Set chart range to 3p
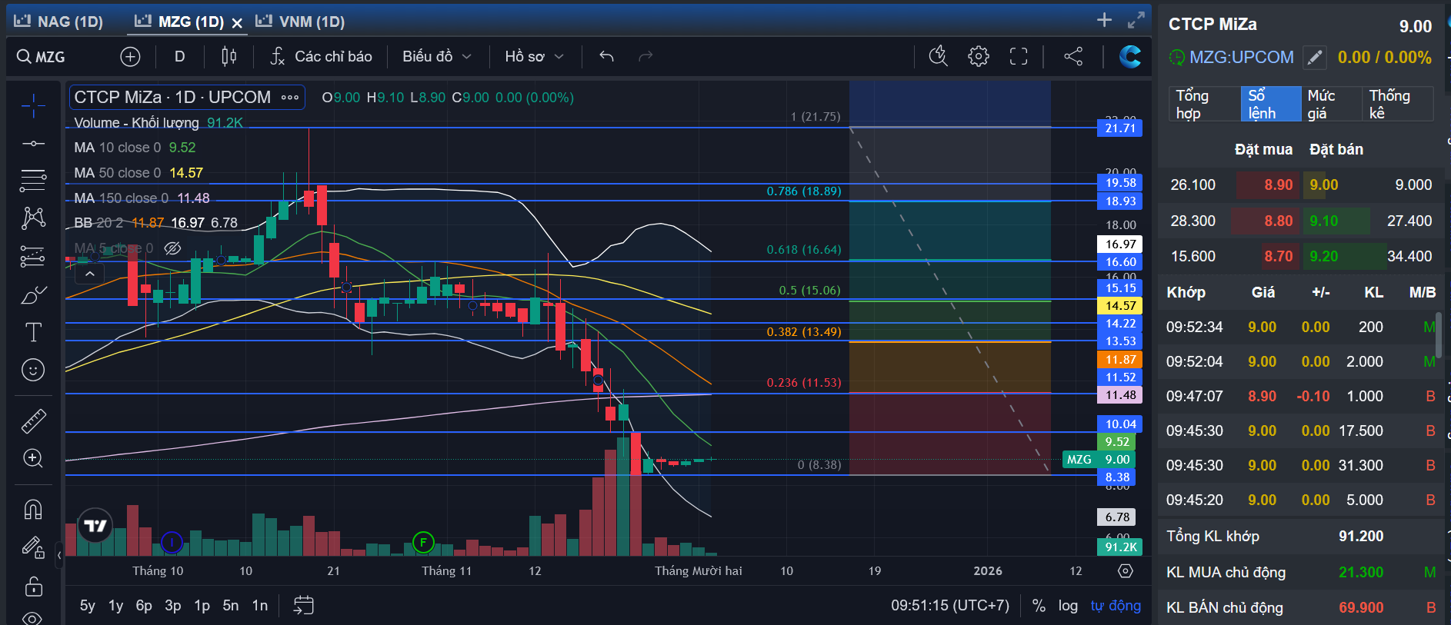Screen dimensions: 1451x625 (173, 606)
